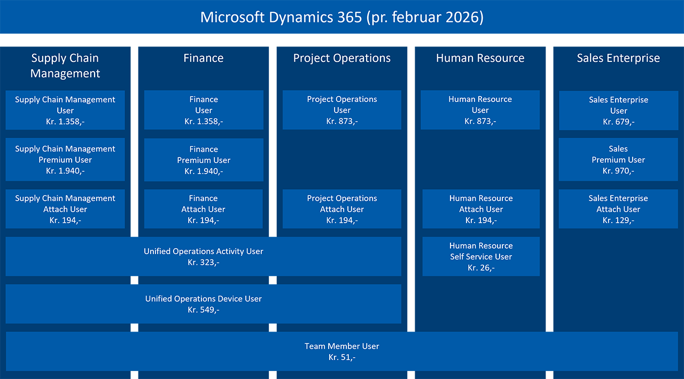Image resolution: width=684 pixels, height=379 pixels.
Task: Select the Unified Operations Device User bar
Action: pos(204,304)
